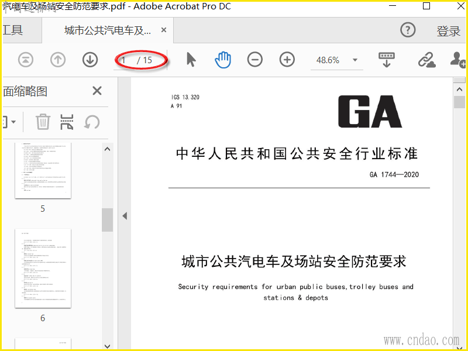
Task: Share link via cloud icon
Action: click(x=426, y=60)
